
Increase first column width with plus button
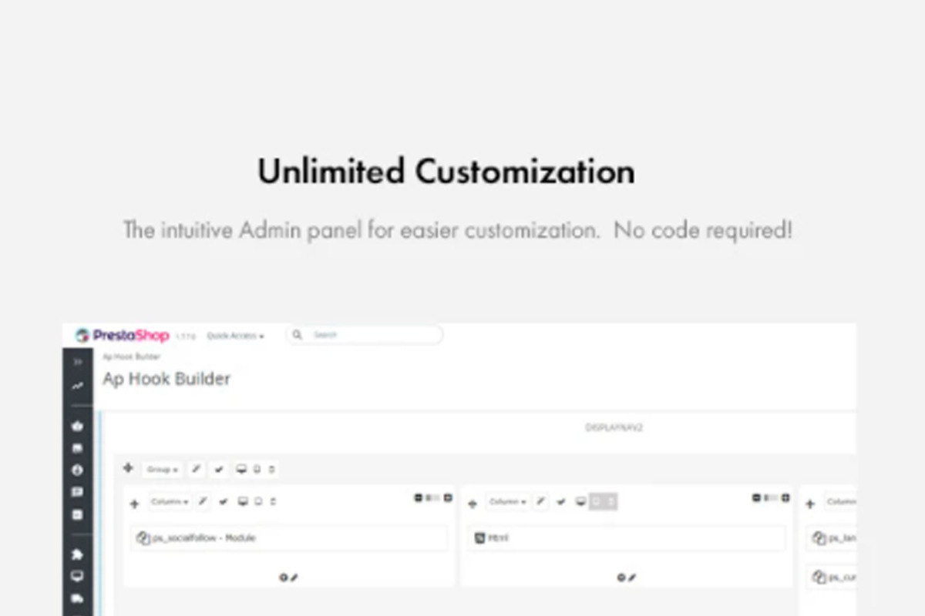448,498
